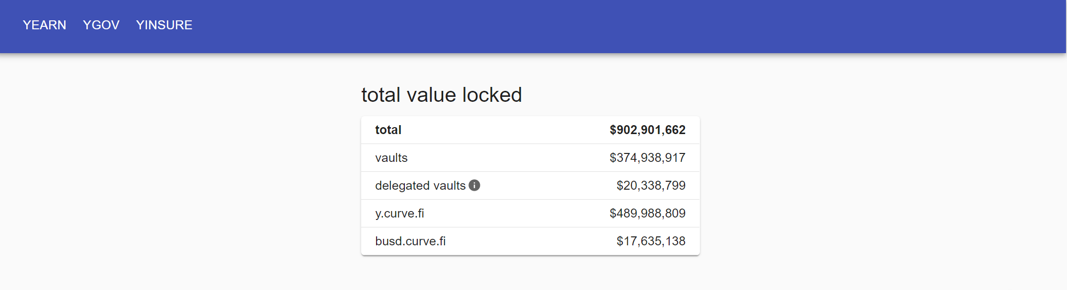Click the info icon beside delegated vaults

click(x=474, y=185)
